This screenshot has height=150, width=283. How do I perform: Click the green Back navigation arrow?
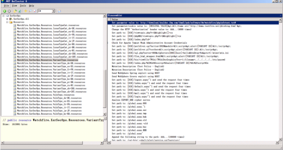[4, 11]
